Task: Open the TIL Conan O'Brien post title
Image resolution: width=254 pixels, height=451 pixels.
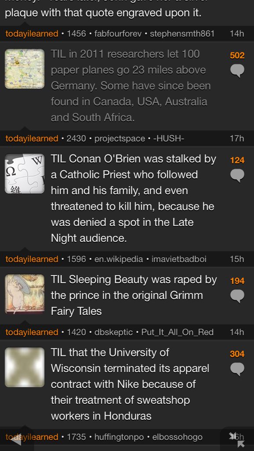Action: 134,199
